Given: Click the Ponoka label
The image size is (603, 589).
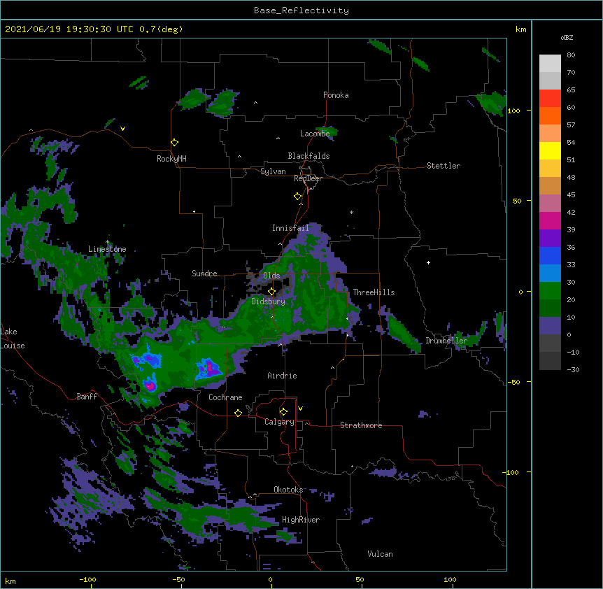Looking at the screenshot, I should coord(336,95).
